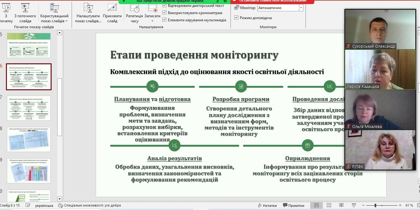Disable Відтворювати дикторський текст

click(164, 5)
